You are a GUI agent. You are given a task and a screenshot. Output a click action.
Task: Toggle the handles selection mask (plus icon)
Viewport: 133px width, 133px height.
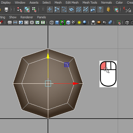coord(50,9)
